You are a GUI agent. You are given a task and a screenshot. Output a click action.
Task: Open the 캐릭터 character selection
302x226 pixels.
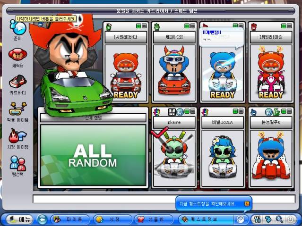point(17,54)
